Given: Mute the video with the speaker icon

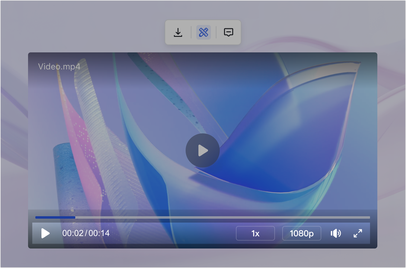Looking at the screenshot, I should (336, 233).
